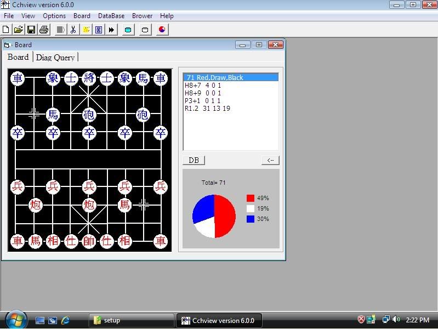Click the yellow sparkle toolbar icon
Viewport: 438px width, 329px height.
86,30
